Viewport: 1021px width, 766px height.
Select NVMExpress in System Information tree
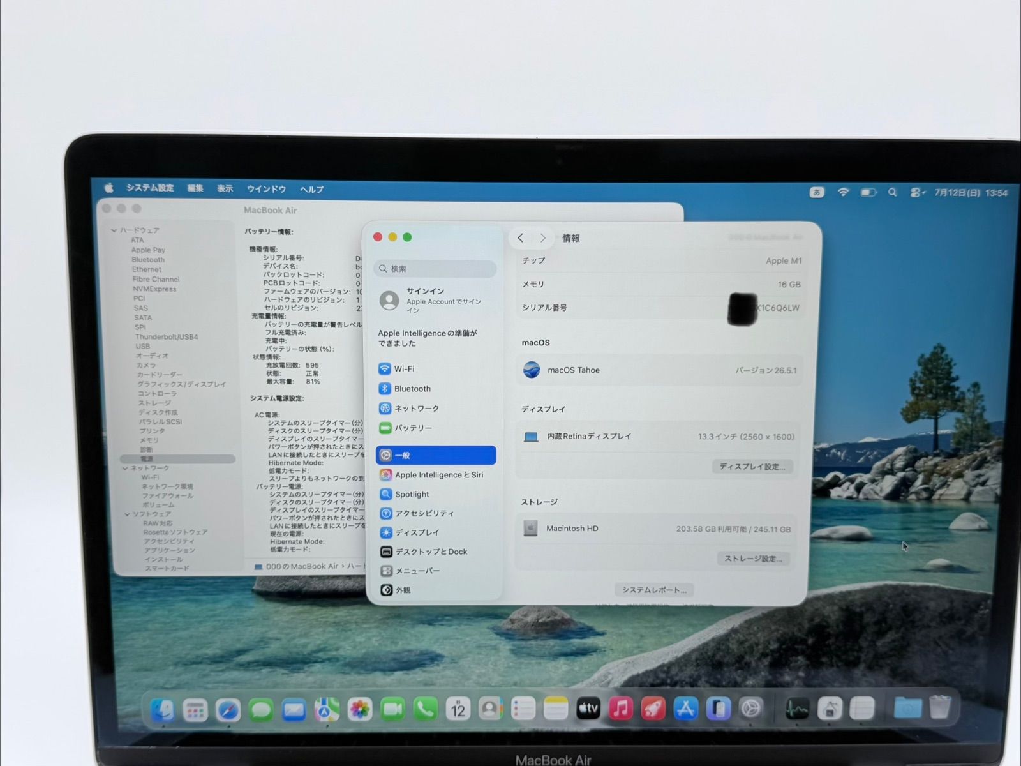pyautogui.click(x=154, y=289)
